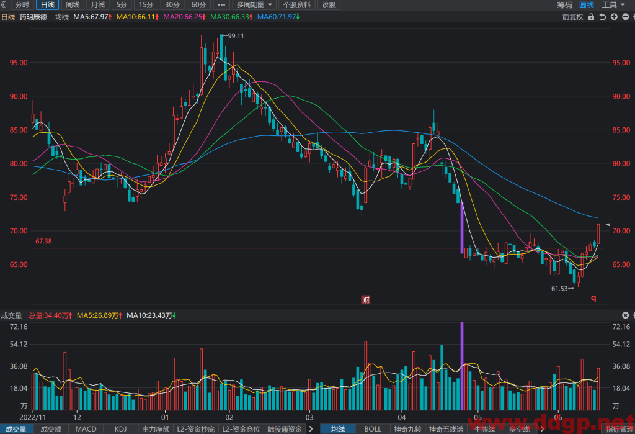This screenshot has width=635, height=434.
Task: Toggle the 筹码 chip distribution panel
Action: tap(564, 5)
